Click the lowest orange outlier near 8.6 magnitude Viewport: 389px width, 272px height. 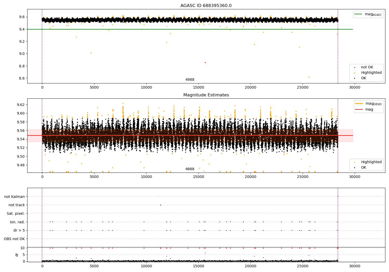[309, 77]
